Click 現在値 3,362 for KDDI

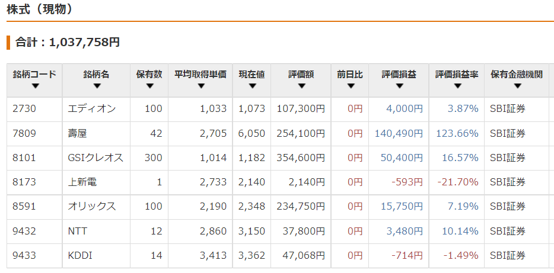coord(251,255)
